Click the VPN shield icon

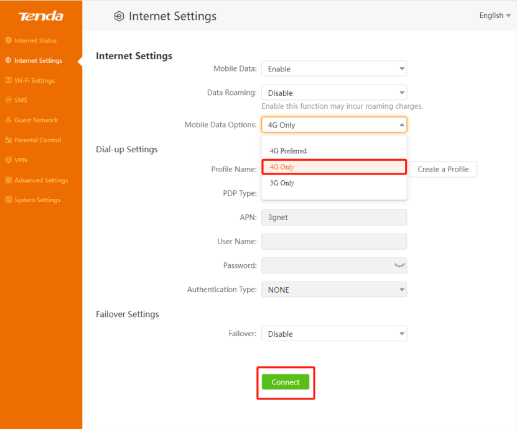click(9, 160)
